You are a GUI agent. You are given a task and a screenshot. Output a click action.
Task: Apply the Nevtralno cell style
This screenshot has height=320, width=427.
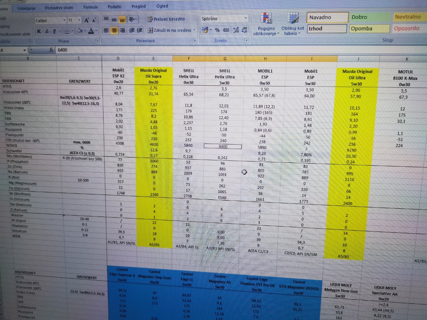click(410, 17)
